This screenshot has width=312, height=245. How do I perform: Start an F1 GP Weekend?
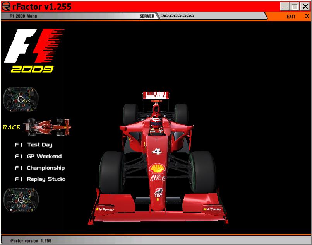pyautogui.click(x=38, y=156)
